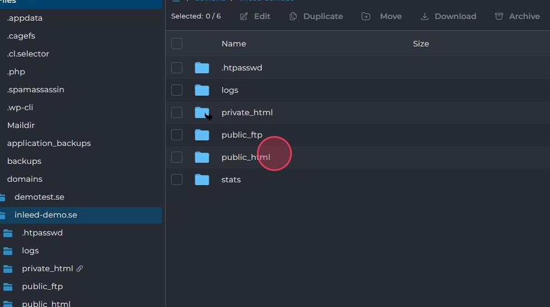Image resolution: width=550 pixels, height=307 pixels.
Task: Open the domains folder in sidebar tree
Action: (x=25, y=179)
